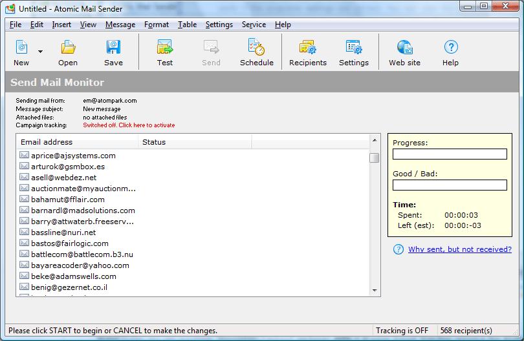Click the Spent time value 00:00:03

(461, 215)
